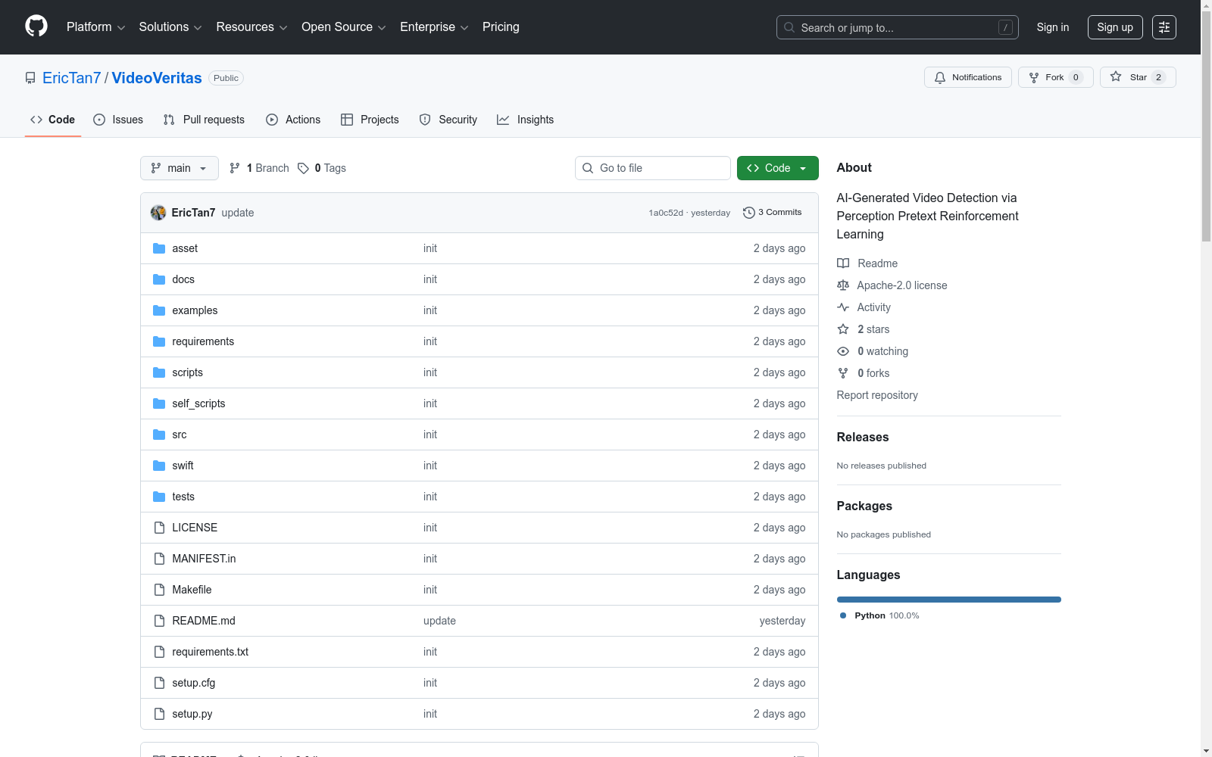1212x757 pixels.
Task: Switch to the Insights tab
Action: pyautogui.click(x=526, y=120)
